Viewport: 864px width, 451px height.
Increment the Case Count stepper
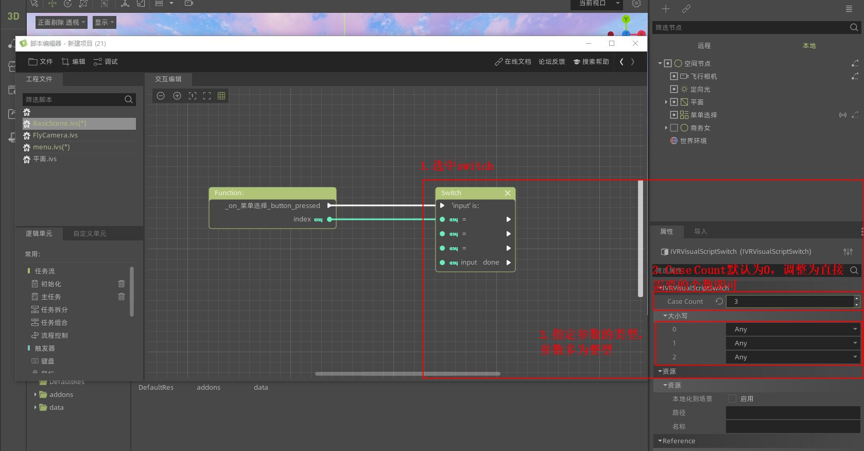[857, 298]
